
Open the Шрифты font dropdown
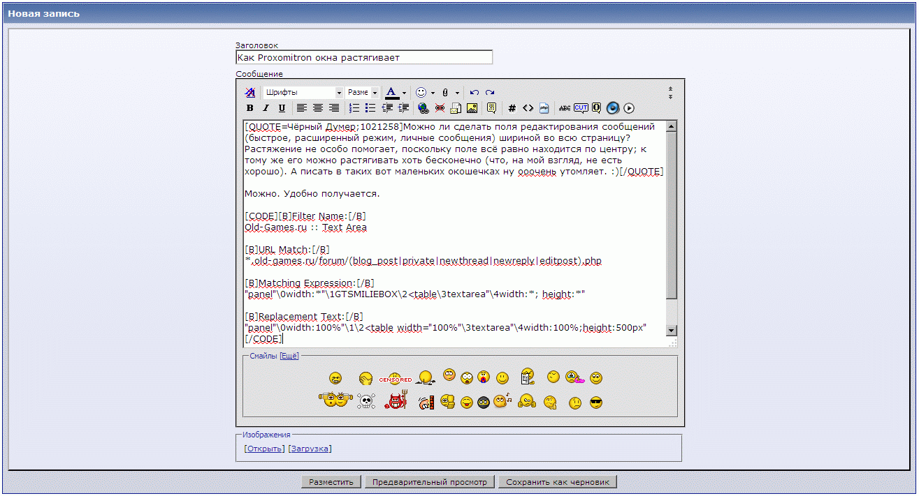coord(303,92)
